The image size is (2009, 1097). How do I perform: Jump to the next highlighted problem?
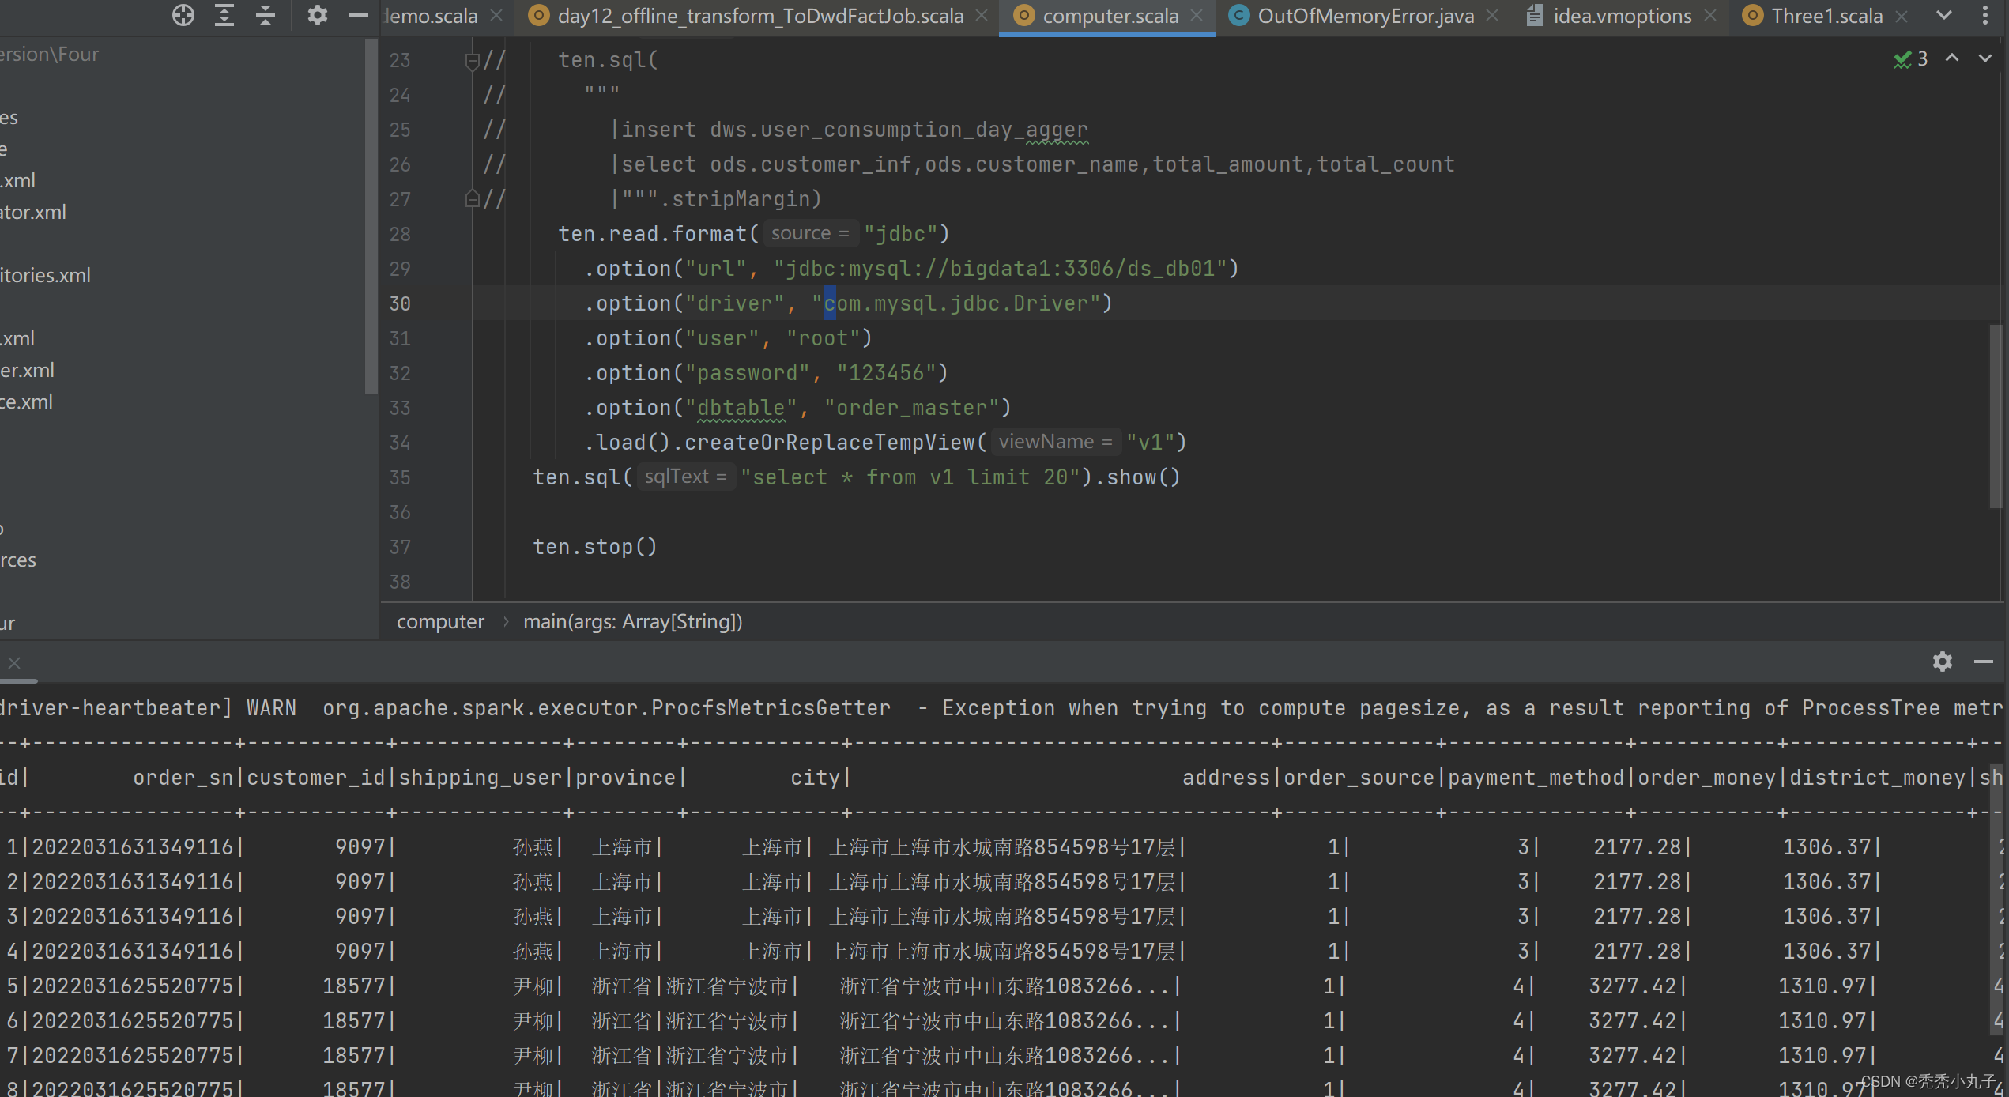tap(1986, 58)
